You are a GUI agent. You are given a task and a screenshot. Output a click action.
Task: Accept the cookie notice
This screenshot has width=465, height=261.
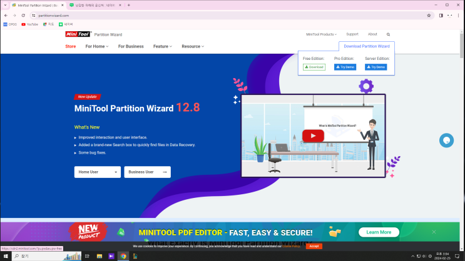tap(314, 246)
